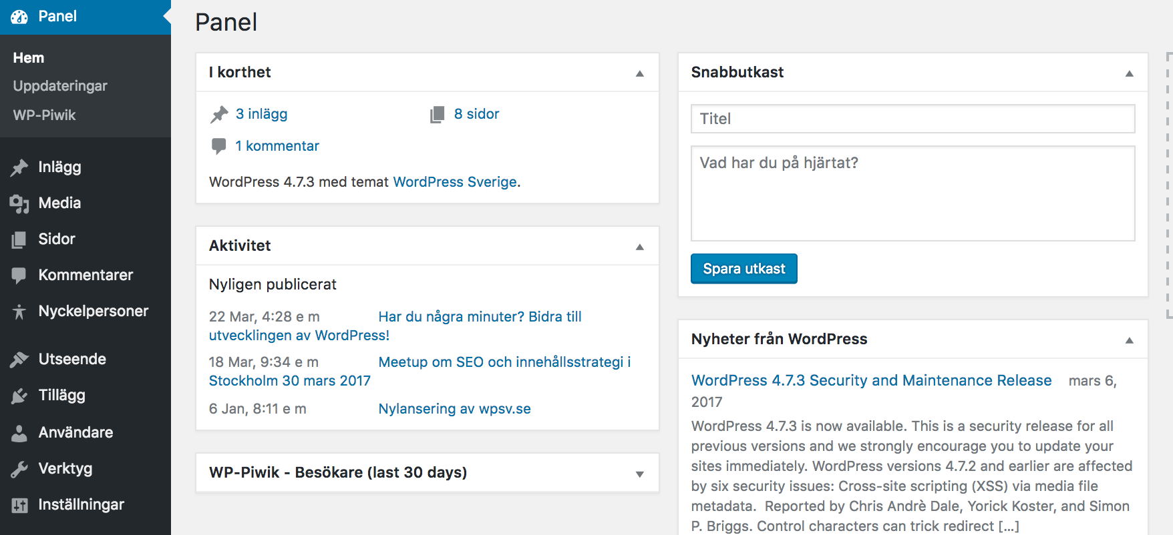Open the WordPress Sverige theme link
Image resolution: width=1173 pixels, height=535 pixels.
coord(455,182)
